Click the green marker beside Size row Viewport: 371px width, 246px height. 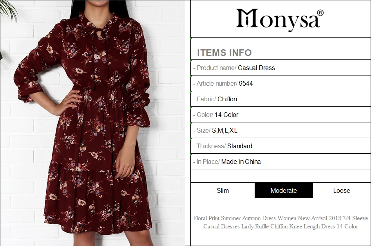(192, 123)
